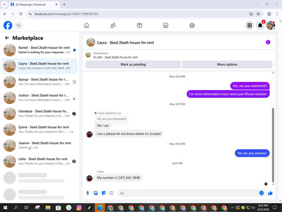Bookmark this page with star icon

point(258,14)
